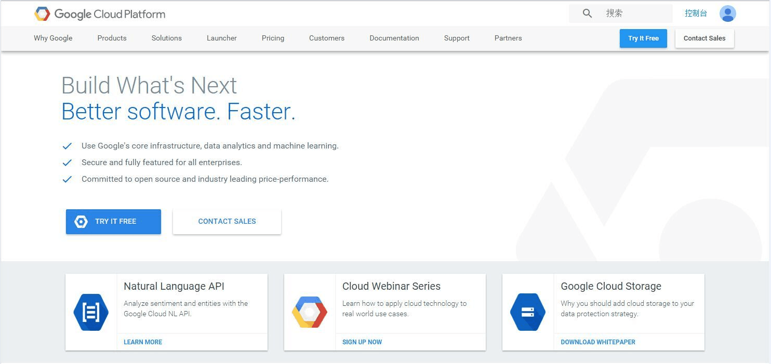Click the Natural Language API hexagon icon
This screenshot has height=364, width=771.
coord(91,312)
